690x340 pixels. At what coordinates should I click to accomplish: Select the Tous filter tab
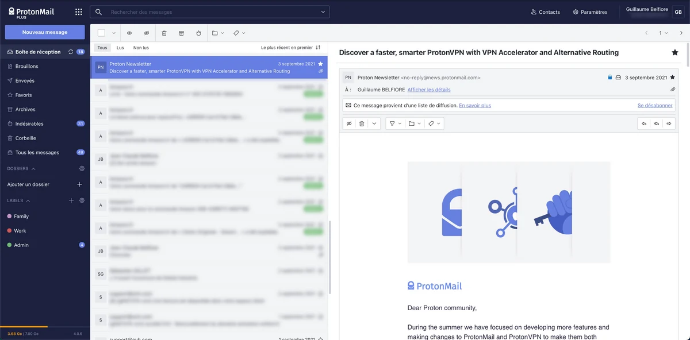102,48
